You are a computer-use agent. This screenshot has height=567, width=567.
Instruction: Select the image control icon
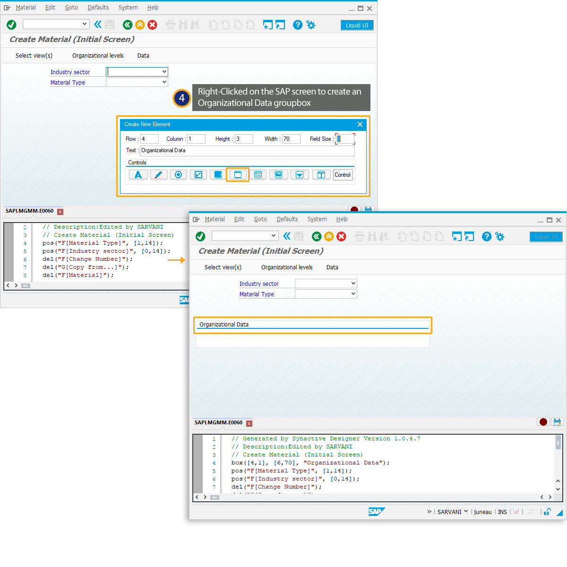(x=279, y=175)
